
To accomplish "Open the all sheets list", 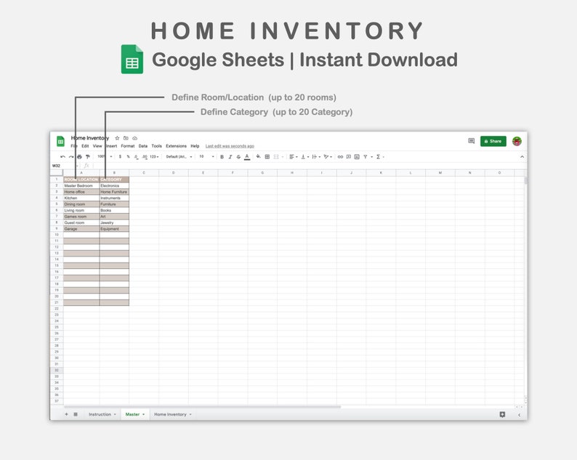I will pyautogui.click(x=76, y=414).
